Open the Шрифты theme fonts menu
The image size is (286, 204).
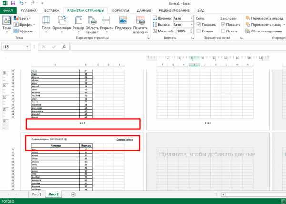(24, 25)
